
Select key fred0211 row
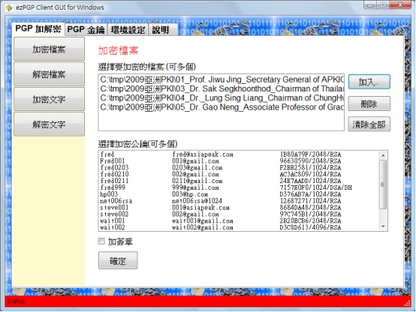click(x=239, y=181)
